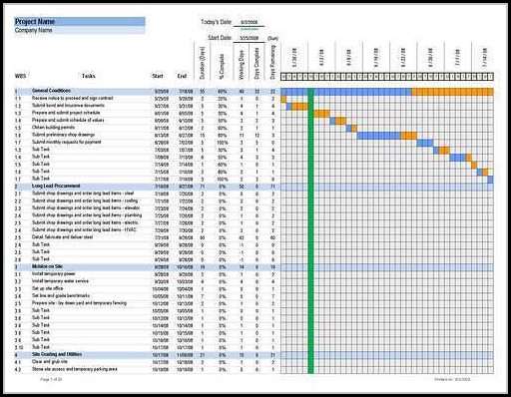511x397 pixels.
Task: Click the 5/26/08 week header in Gantt
Action: (x=294, y=57)
